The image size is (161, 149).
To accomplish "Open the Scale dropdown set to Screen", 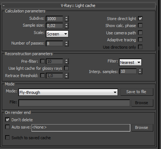I will tap(57, 34).
